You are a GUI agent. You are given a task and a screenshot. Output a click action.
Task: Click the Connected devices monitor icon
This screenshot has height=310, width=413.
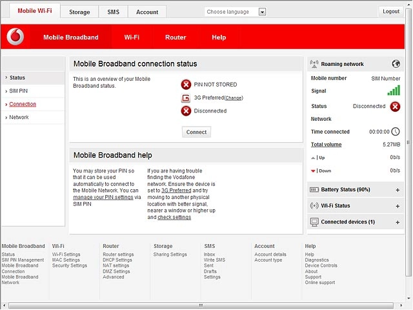tap(314, 222)
